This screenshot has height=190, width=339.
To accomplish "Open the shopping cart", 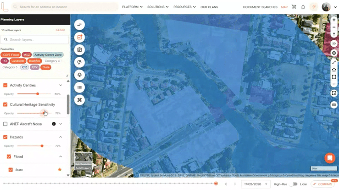I will click(x=294, y=7).
